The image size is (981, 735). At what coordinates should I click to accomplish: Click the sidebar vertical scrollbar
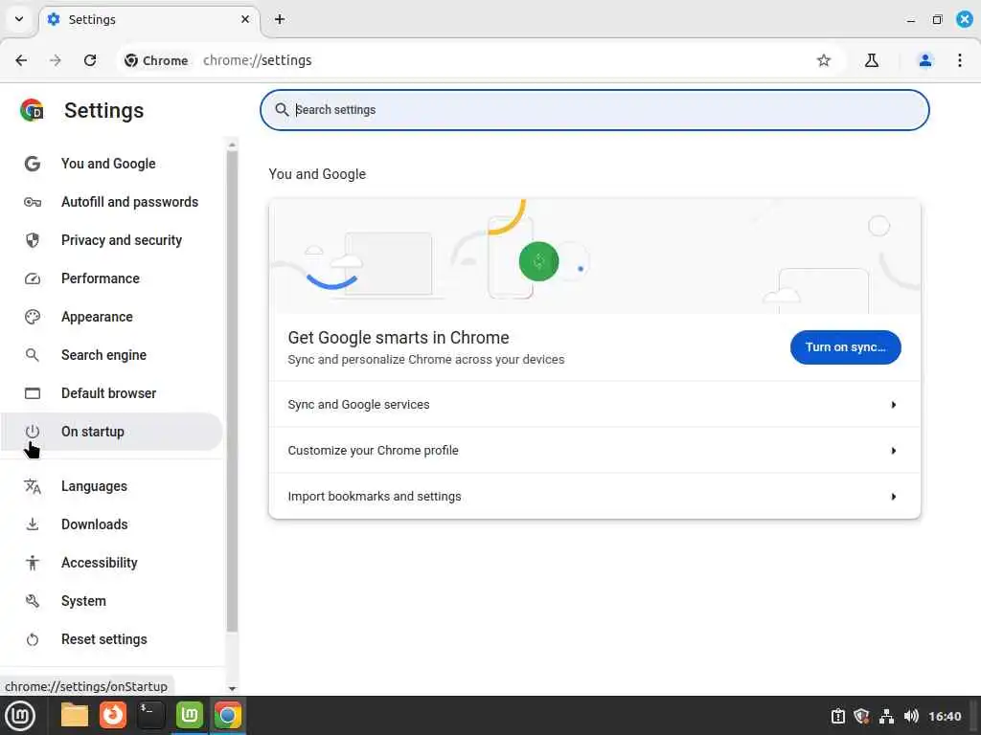coord(232,390)
